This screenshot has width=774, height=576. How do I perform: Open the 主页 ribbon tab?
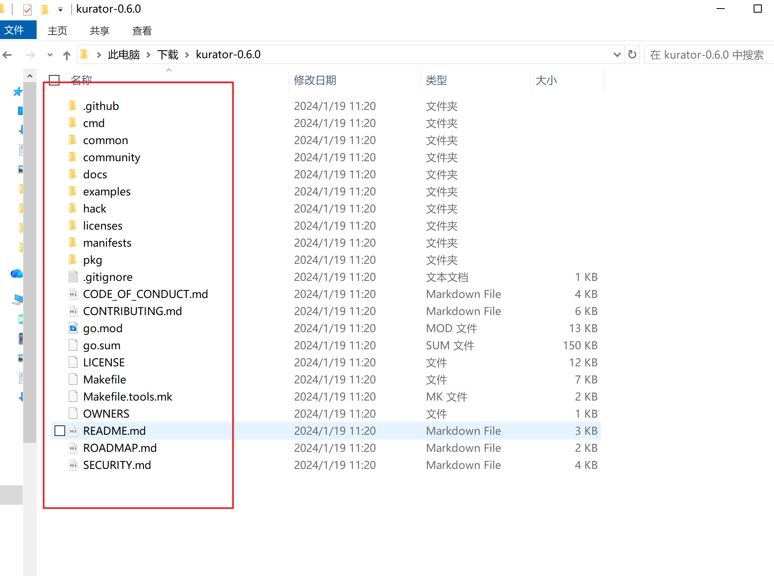[57, 31]
